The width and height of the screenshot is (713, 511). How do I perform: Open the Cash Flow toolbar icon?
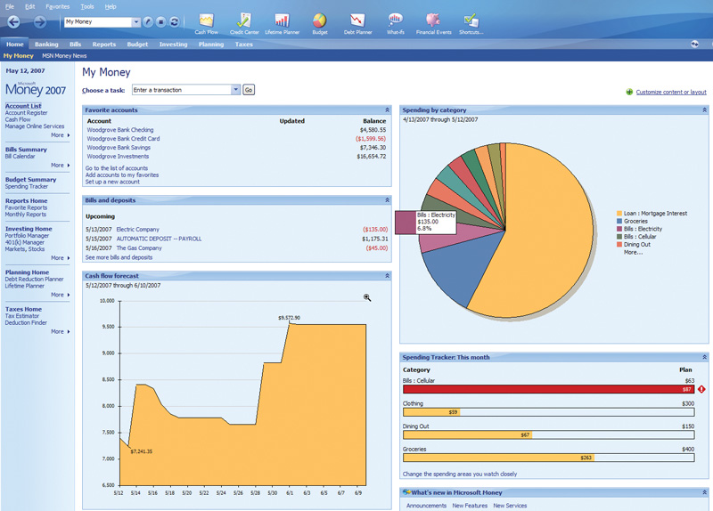click(206, 24)
